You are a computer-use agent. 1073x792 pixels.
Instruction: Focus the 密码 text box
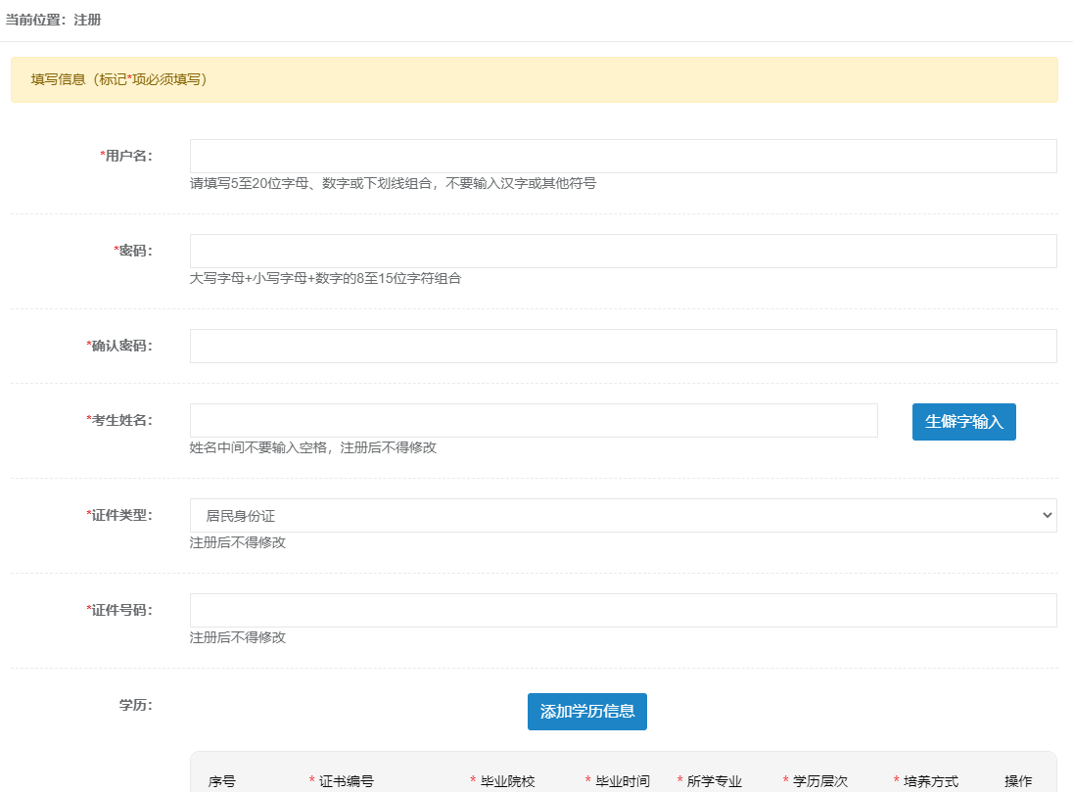pyautogui.click(x=623, y=252)
